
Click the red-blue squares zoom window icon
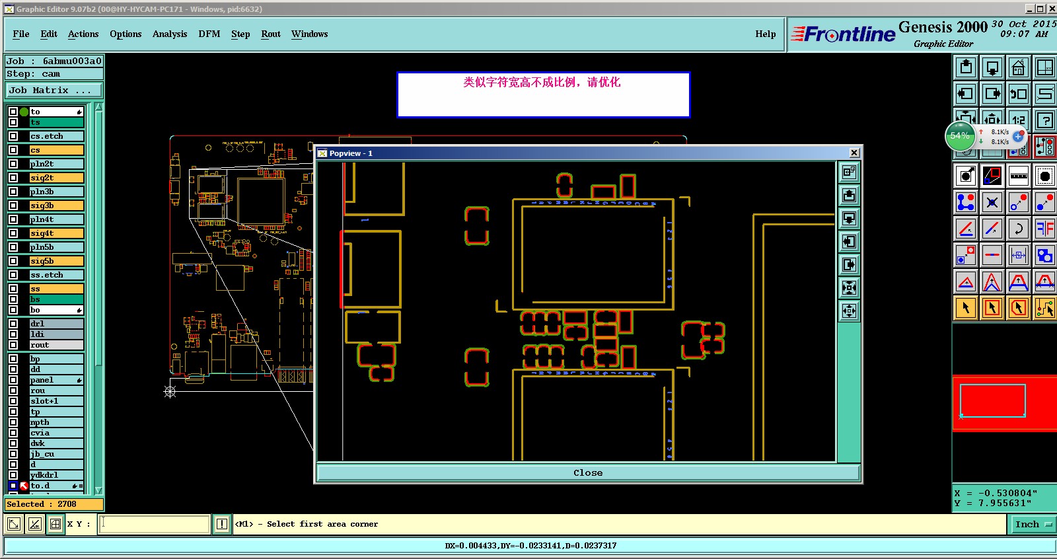(x=992, y=176)
